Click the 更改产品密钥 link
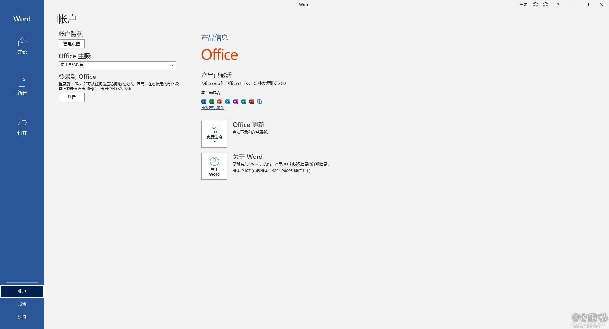Image resolution: width=609 pixels, height=329 pixels. click(212, 108)
